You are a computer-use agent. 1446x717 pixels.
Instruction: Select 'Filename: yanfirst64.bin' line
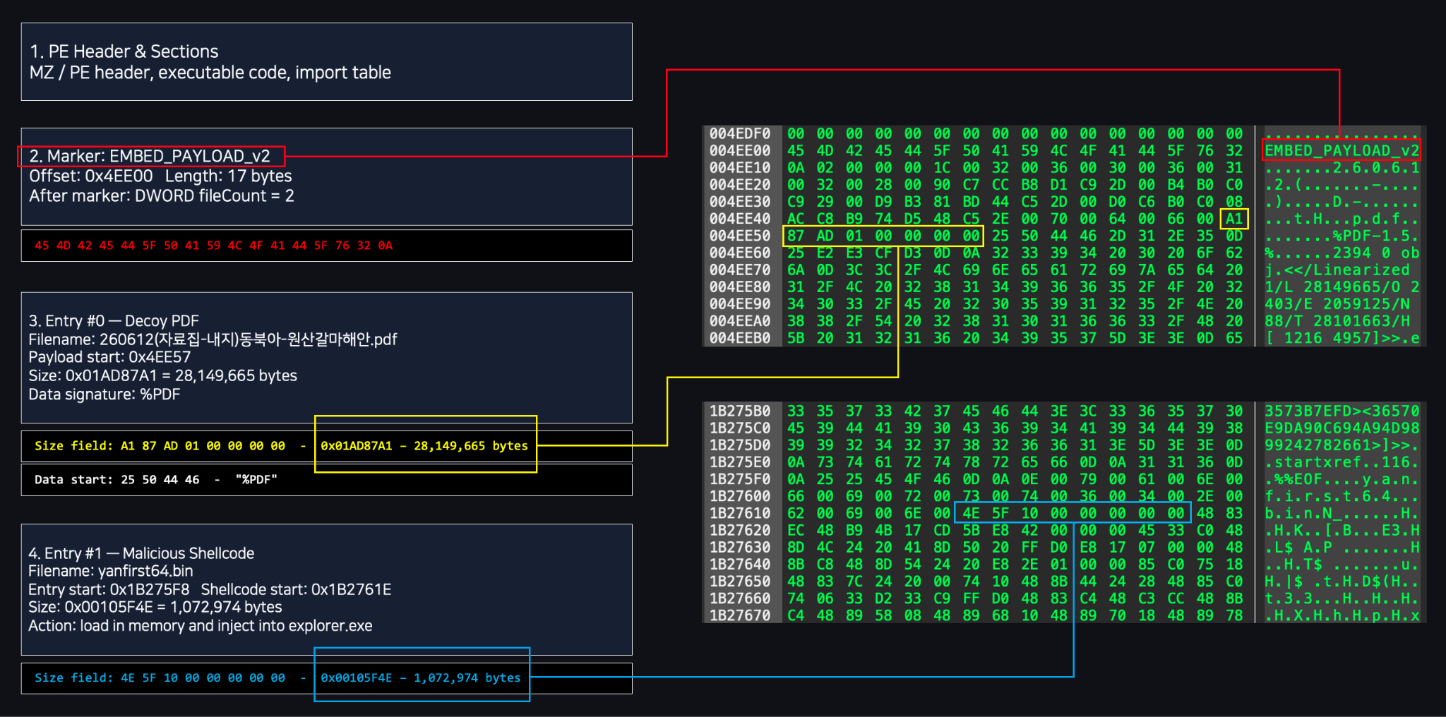click(111, 571)
